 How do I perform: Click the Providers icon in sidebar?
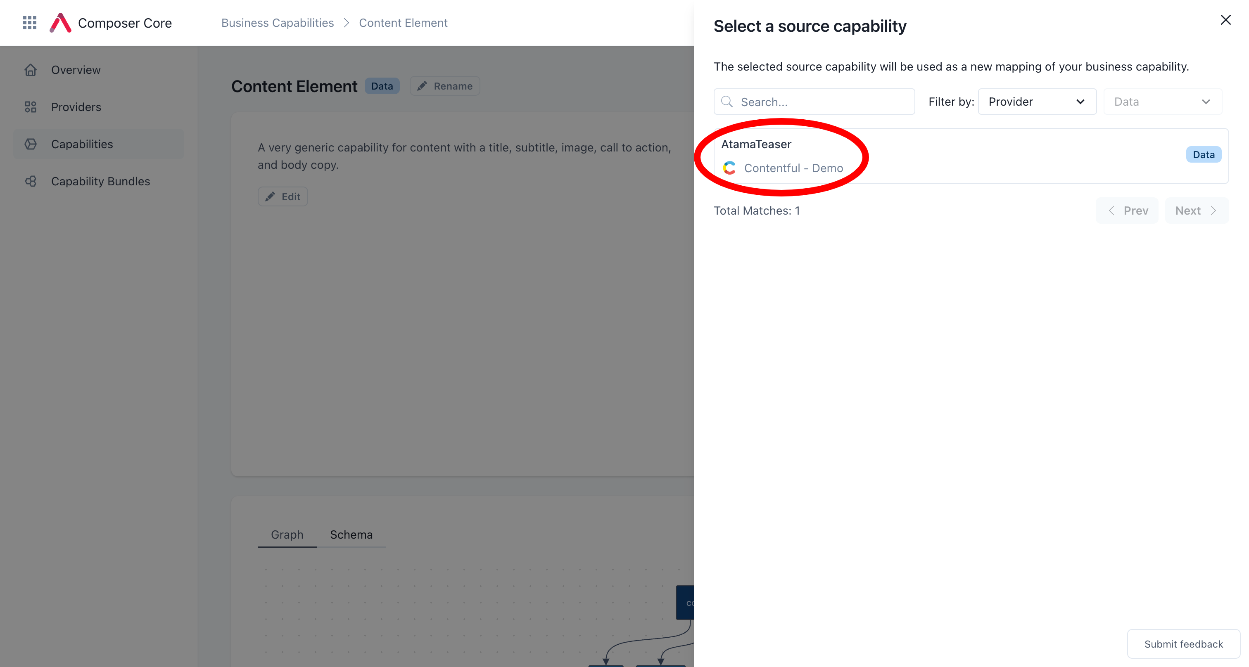click(x=31, y=106)
